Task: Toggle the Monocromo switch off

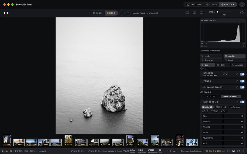Action: click(242, 102)
